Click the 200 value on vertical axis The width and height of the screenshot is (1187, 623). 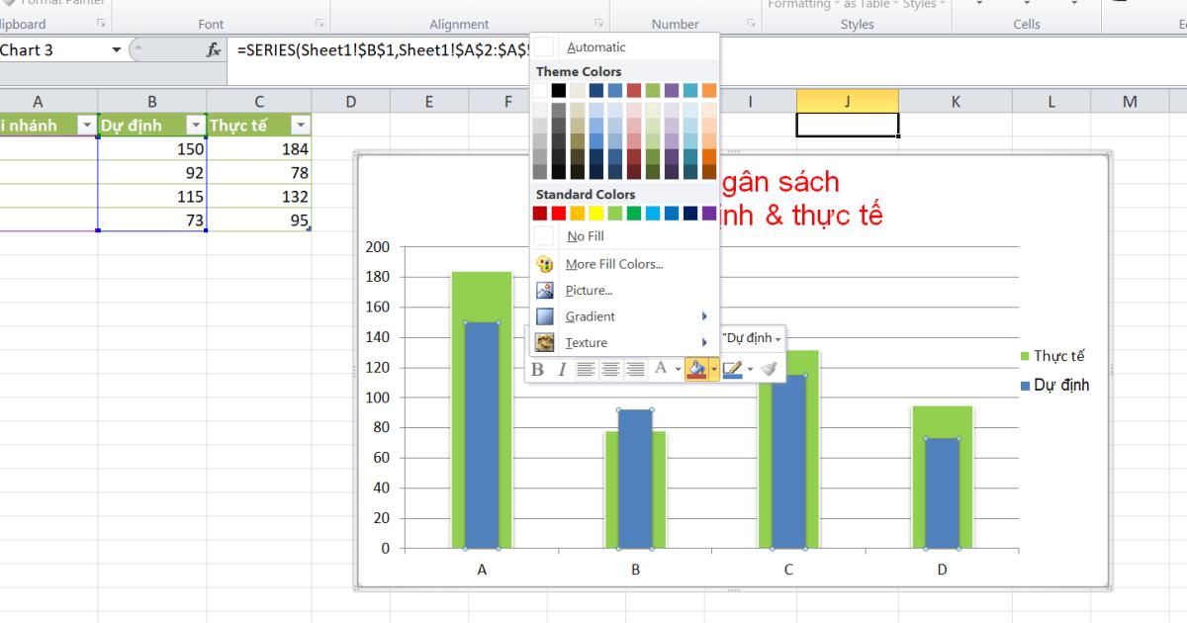click(379, 246)
